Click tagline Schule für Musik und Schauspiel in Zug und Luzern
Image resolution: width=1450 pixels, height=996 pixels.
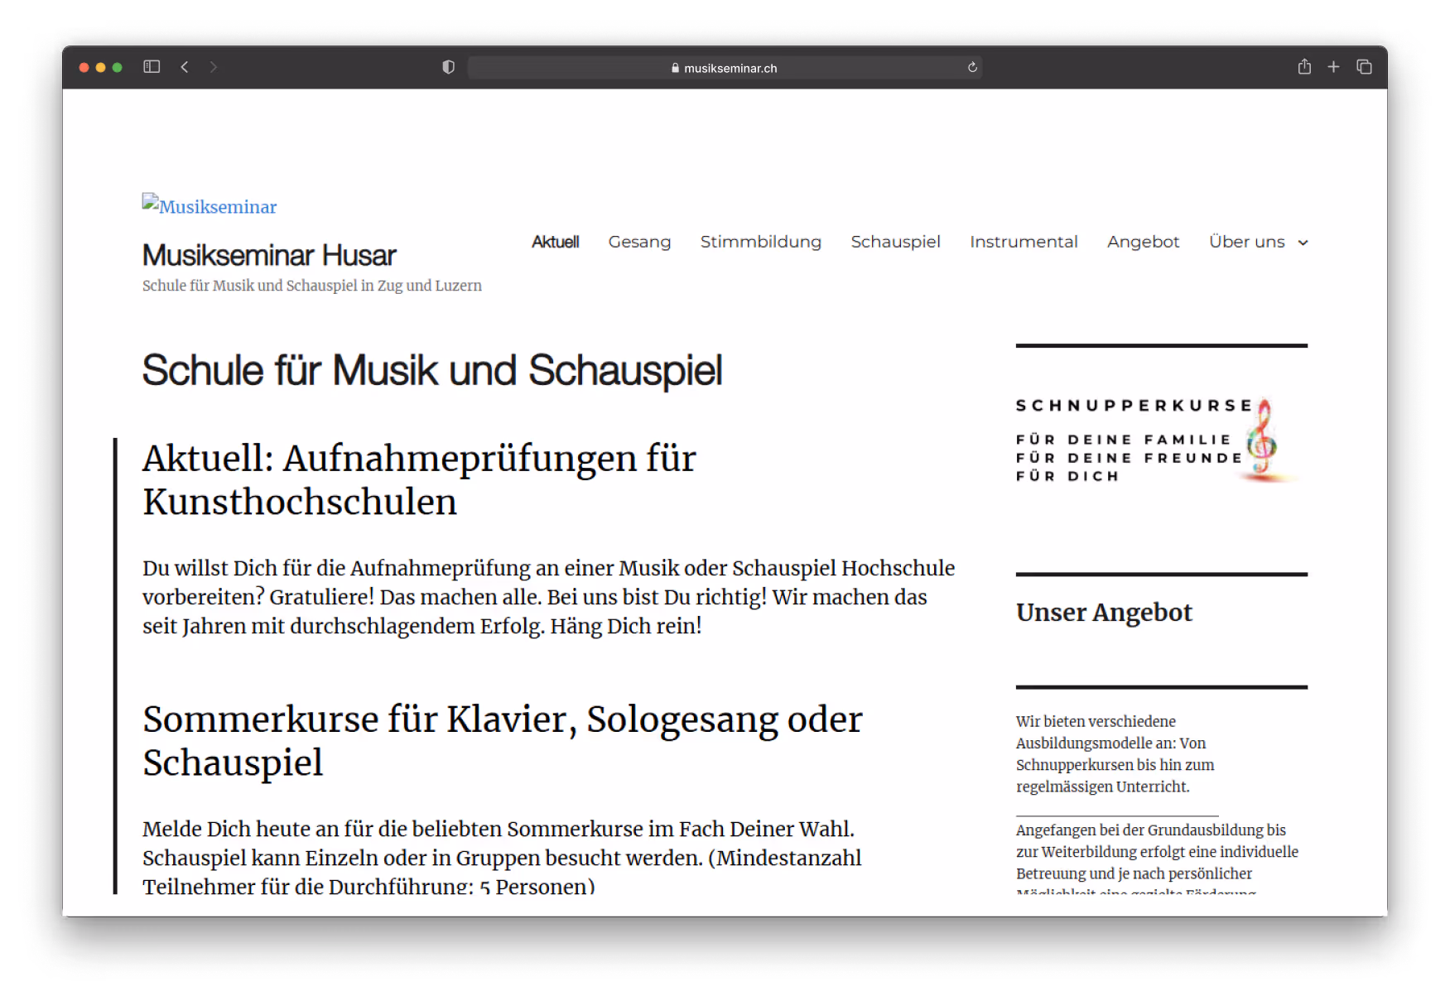311,286
